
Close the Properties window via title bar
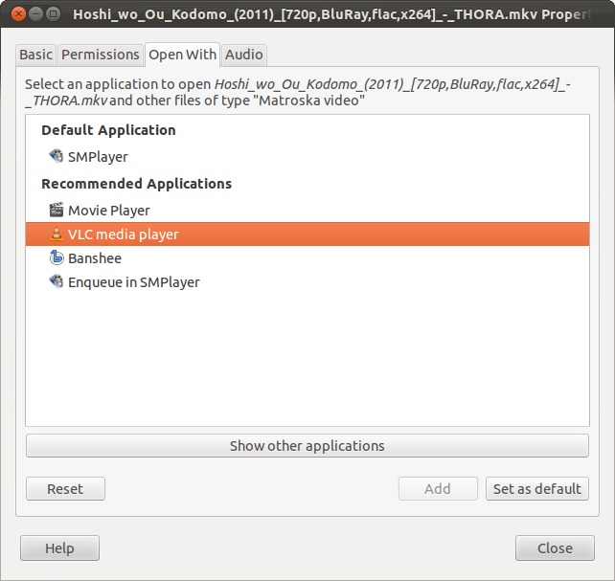click(18, 14)
